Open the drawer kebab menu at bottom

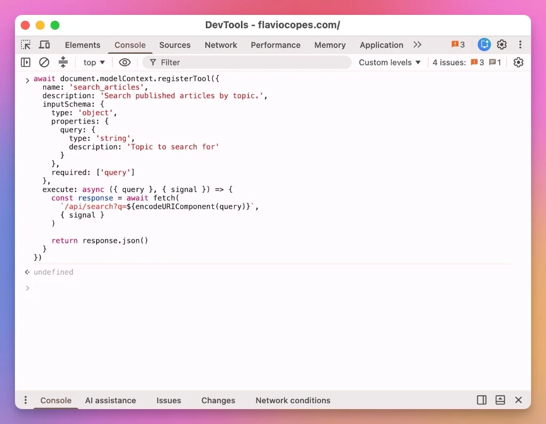tap(26, 400)
